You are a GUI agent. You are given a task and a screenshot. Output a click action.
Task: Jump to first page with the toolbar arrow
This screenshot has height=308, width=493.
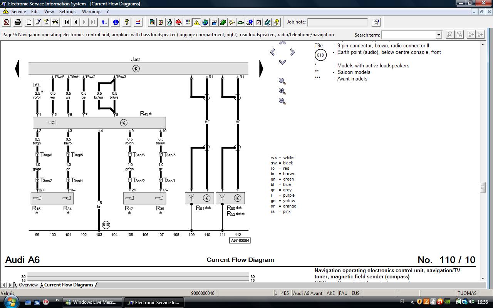click(x=67, y=22)
